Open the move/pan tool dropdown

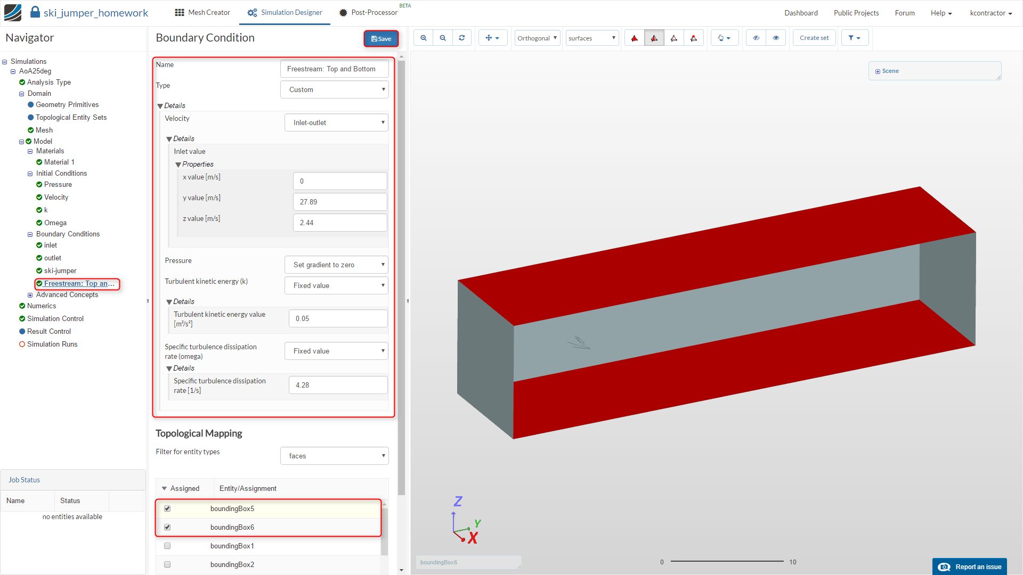pos(492,38)
